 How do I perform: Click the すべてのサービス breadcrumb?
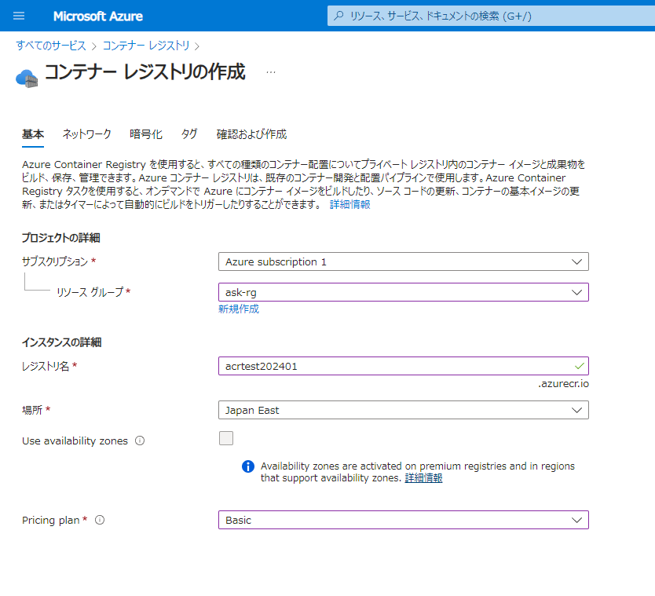pos(51,46)
